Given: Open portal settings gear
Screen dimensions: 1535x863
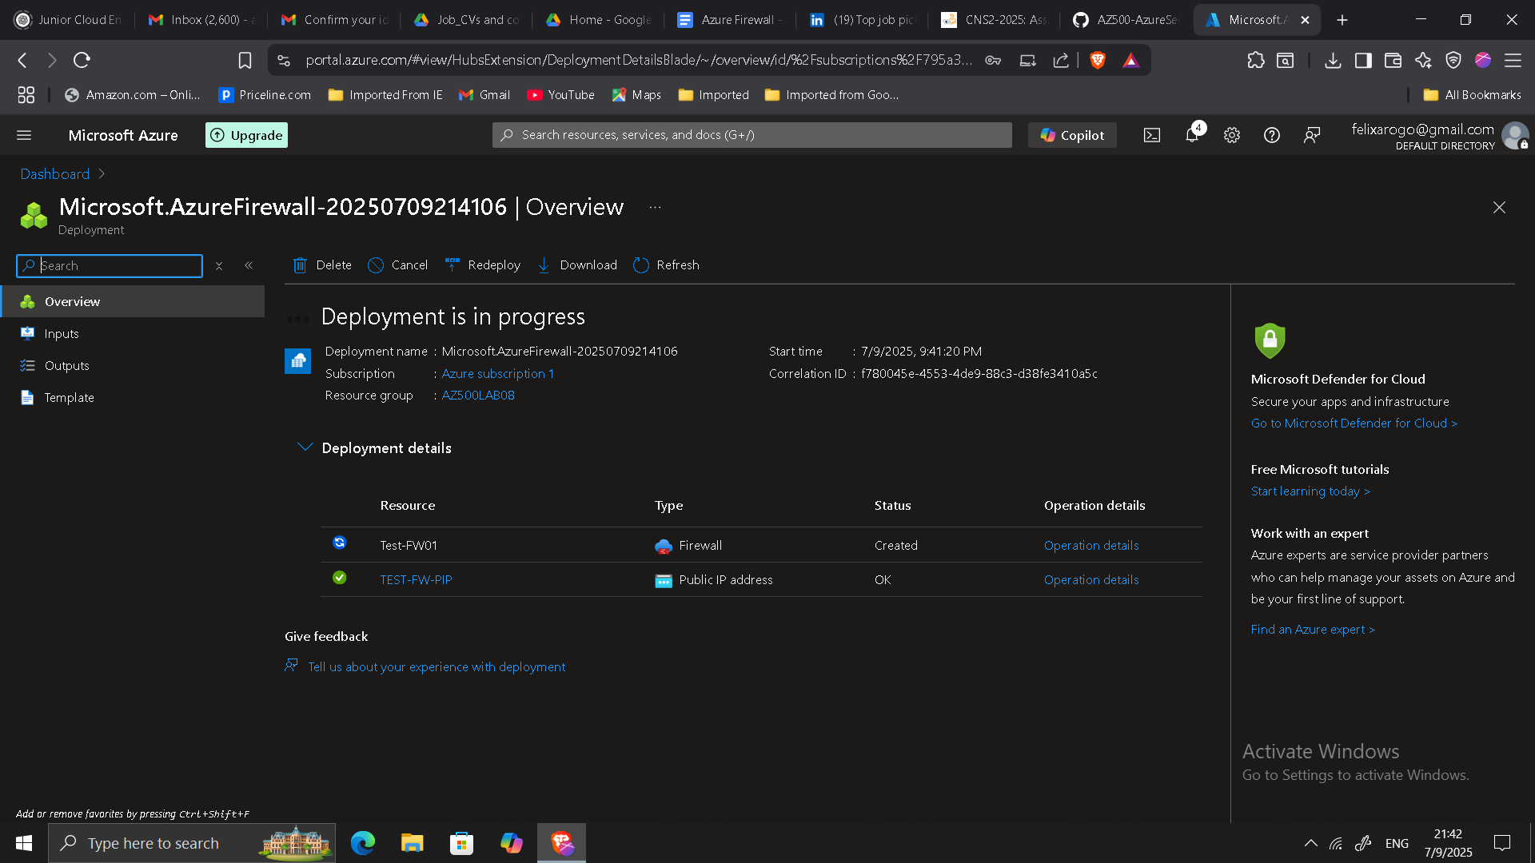Looking at the screenshot, I should coord(1231,135).
